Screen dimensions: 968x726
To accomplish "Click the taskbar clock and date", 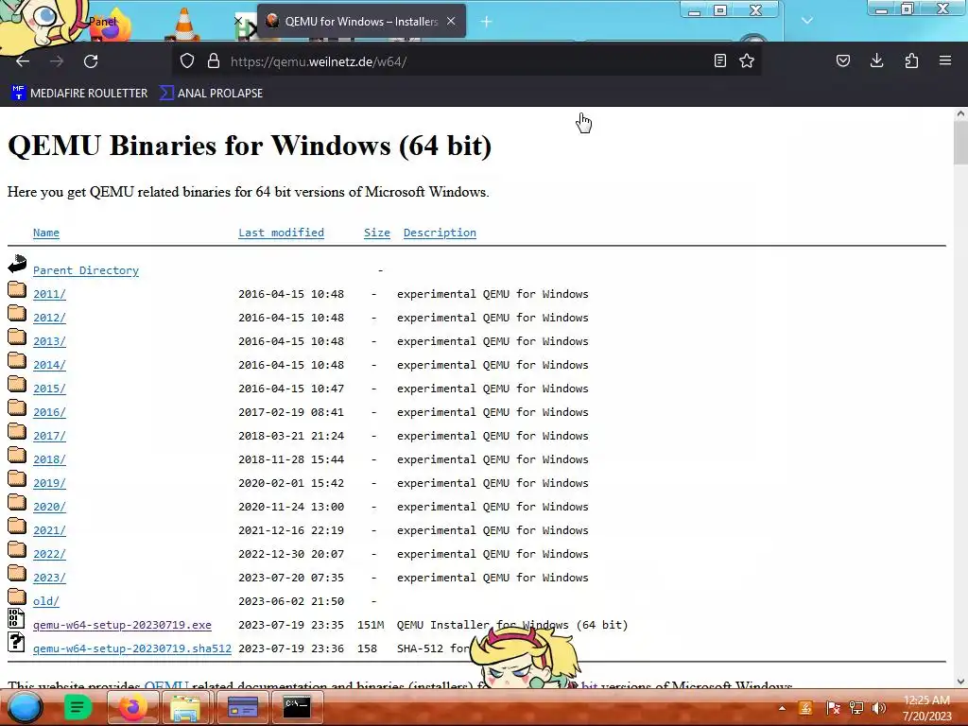I will point(926,708).
